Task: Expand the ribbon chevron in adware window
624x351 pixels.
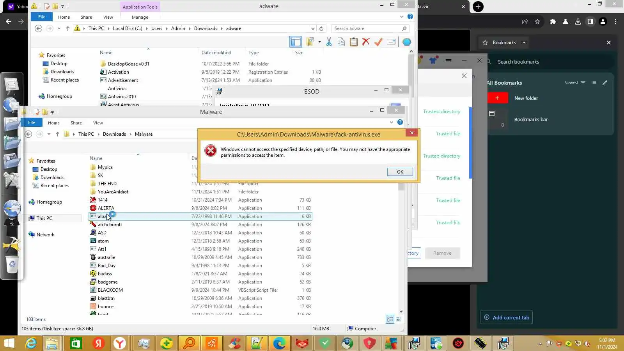Action: point(402,17)
